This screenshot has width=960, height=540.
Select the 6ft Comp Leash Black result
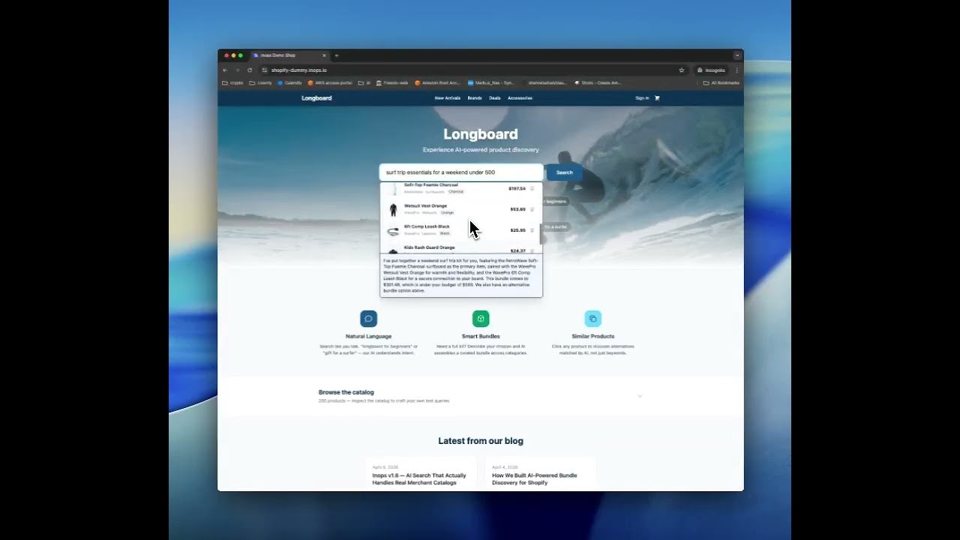[460, 230]
